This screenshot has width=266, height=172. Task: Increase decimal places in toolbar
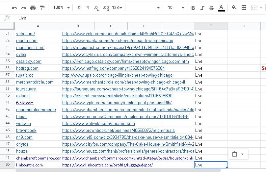tap(106, 8)
